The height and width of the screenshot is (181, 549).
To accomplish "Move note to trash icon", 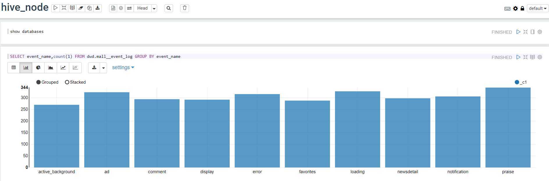I will (x=185, y=8).
